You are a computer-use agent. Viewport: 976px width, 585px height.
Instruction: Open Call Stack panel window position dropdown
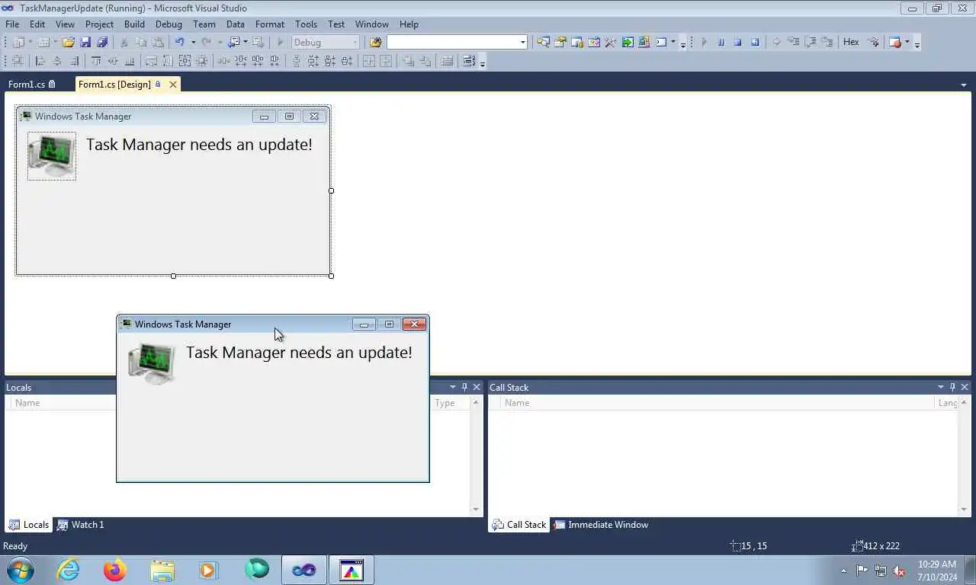click(940, 387)
